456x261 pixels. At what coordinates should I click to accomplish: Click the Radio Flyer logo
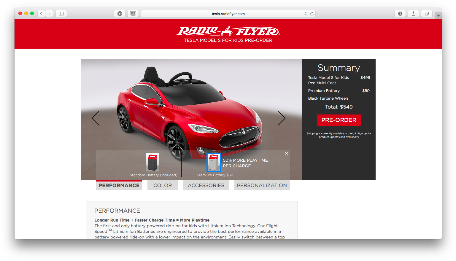[228, 31]
